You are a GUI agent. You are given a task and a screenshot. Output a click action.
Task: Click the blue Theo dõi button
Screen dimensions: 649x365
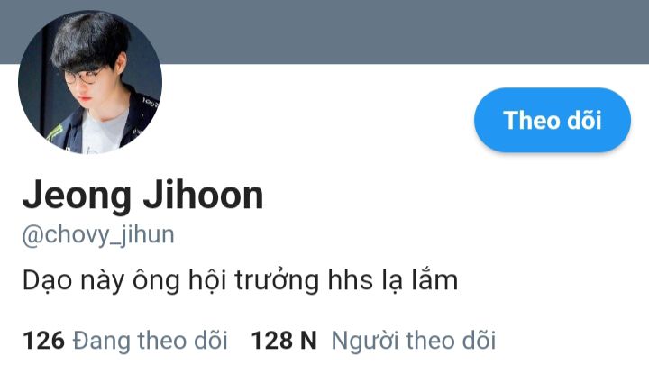point(553,120)
